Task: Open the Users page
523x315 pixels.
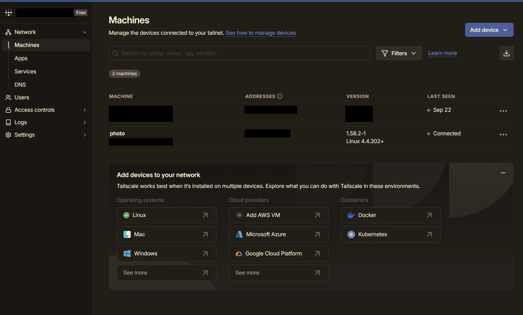Action: coord(22,98)
